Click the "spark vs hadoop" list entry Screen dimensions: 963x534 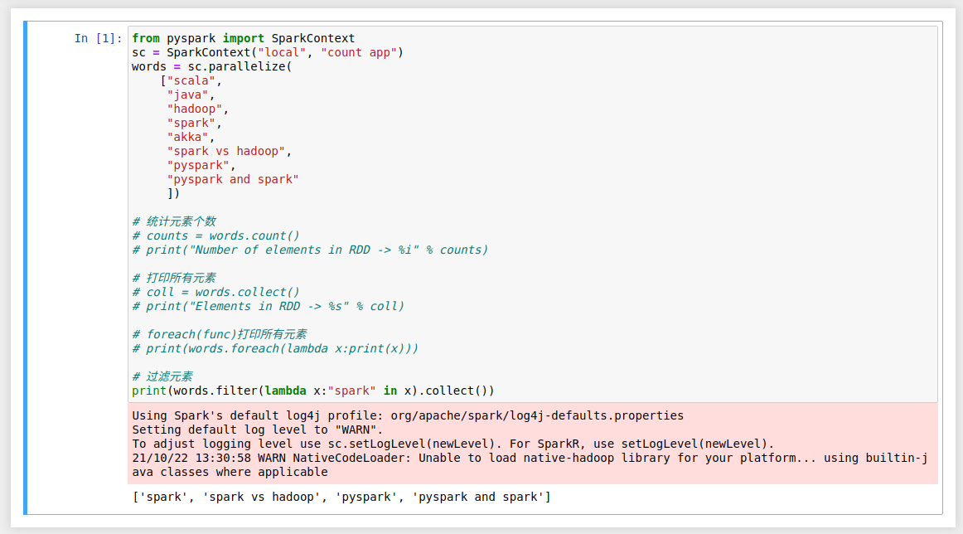(229, 151)
